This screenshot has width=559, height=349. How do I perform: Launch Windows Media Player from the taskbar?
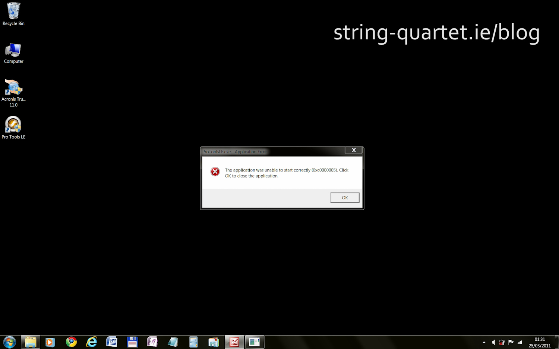click(50, 342)
